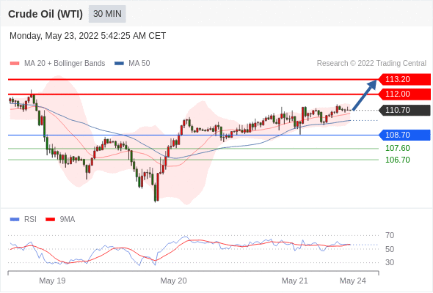The width and height of the screenshot is (433, 293).
Task: Click the 107.60 support level label
Action: (398, 148)
